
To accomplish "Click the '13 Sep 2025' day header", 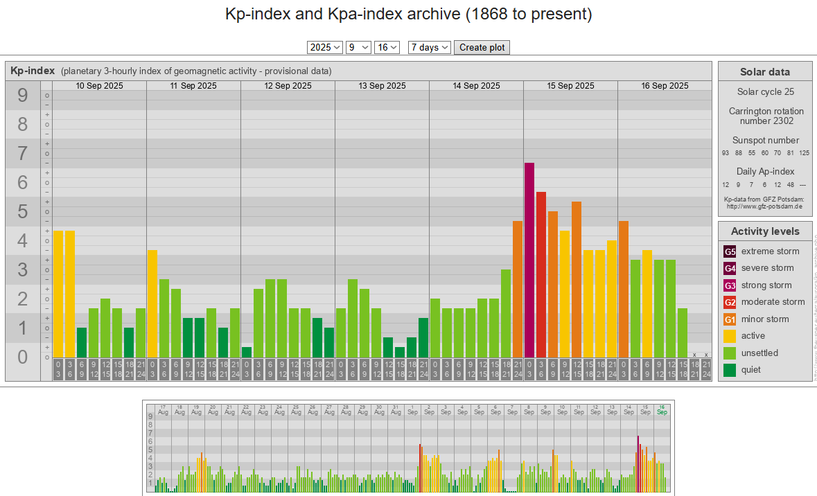I will (382, 85).
